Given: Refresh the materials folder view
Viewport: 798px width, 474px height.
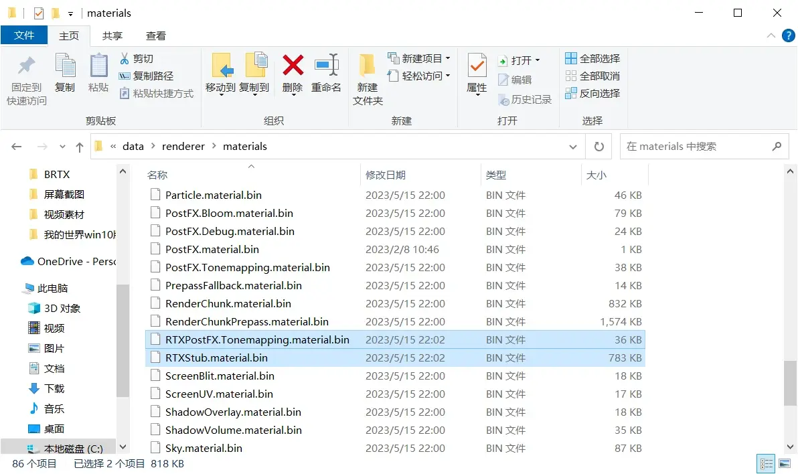Looking at the screenshot, I should pos(599,147).
